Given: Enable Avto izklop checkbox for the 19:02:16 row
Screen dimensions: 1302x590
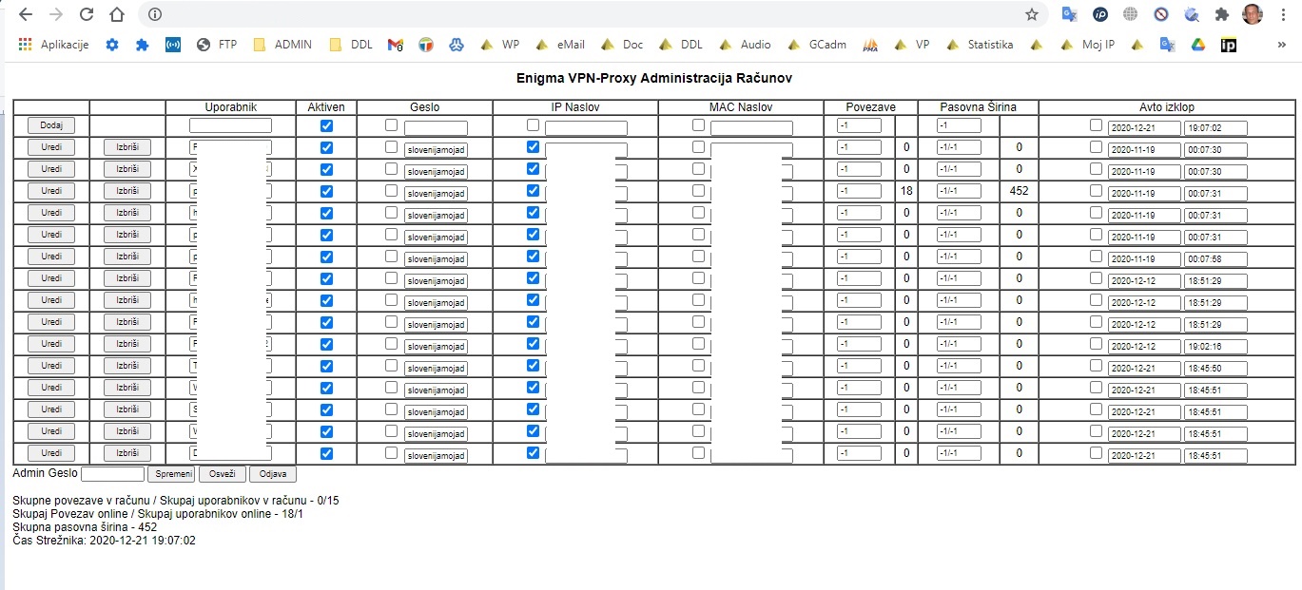Looking at the screenshot, I should [1097, 343].
